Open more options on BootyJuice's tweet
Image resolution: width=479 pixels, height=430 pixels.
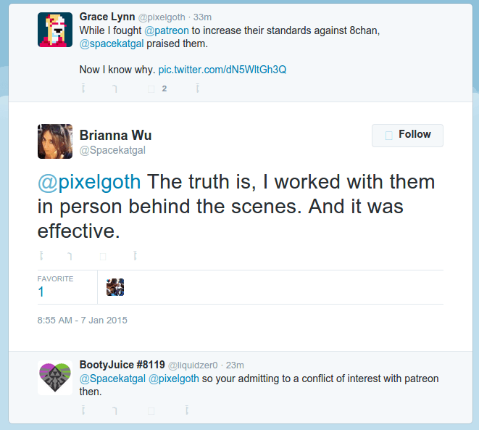pos(187,410)
